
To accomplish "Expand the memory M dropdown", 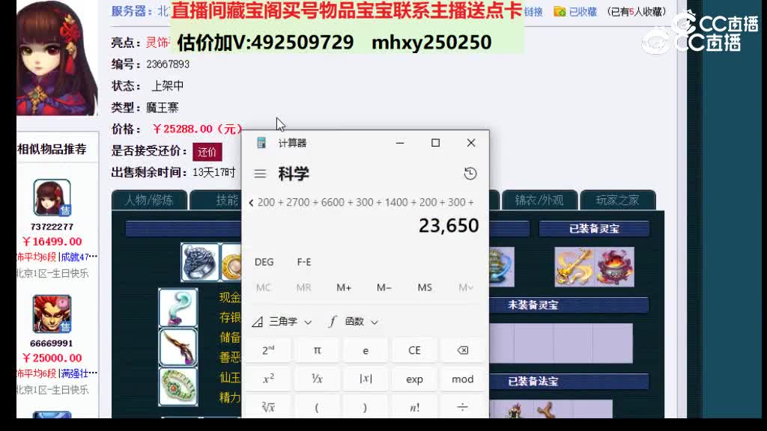I will [465, 287].
